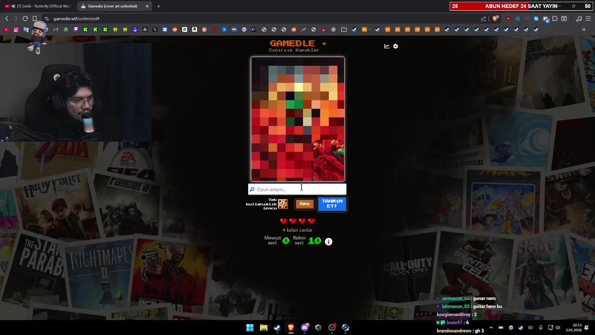Close the Gamedle browser tab
Viewport: 595px width, 335px height.
coord(147,6)
